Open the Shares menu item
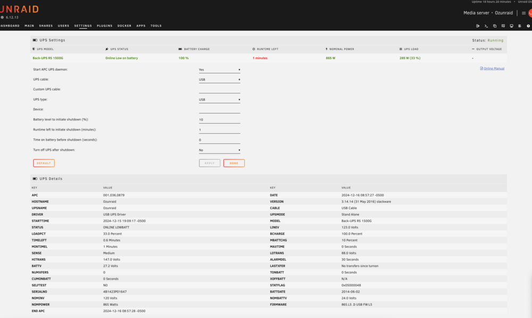 click(46, 25)
